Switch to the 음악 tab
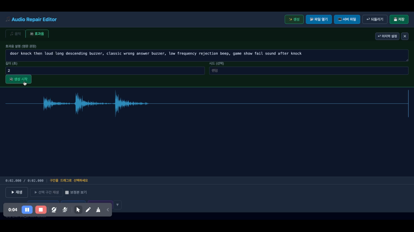This screenshot has height=232, width=414. click(x=15, y=34)
